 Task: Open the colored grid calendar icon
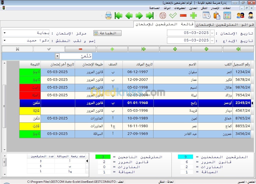click(x=227, y=16)
